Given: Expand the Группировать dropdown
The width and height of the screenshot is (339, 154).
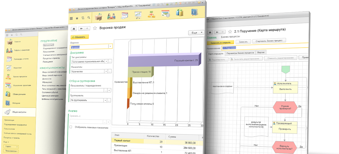Looking at the screenshot, I should point(105,100).
